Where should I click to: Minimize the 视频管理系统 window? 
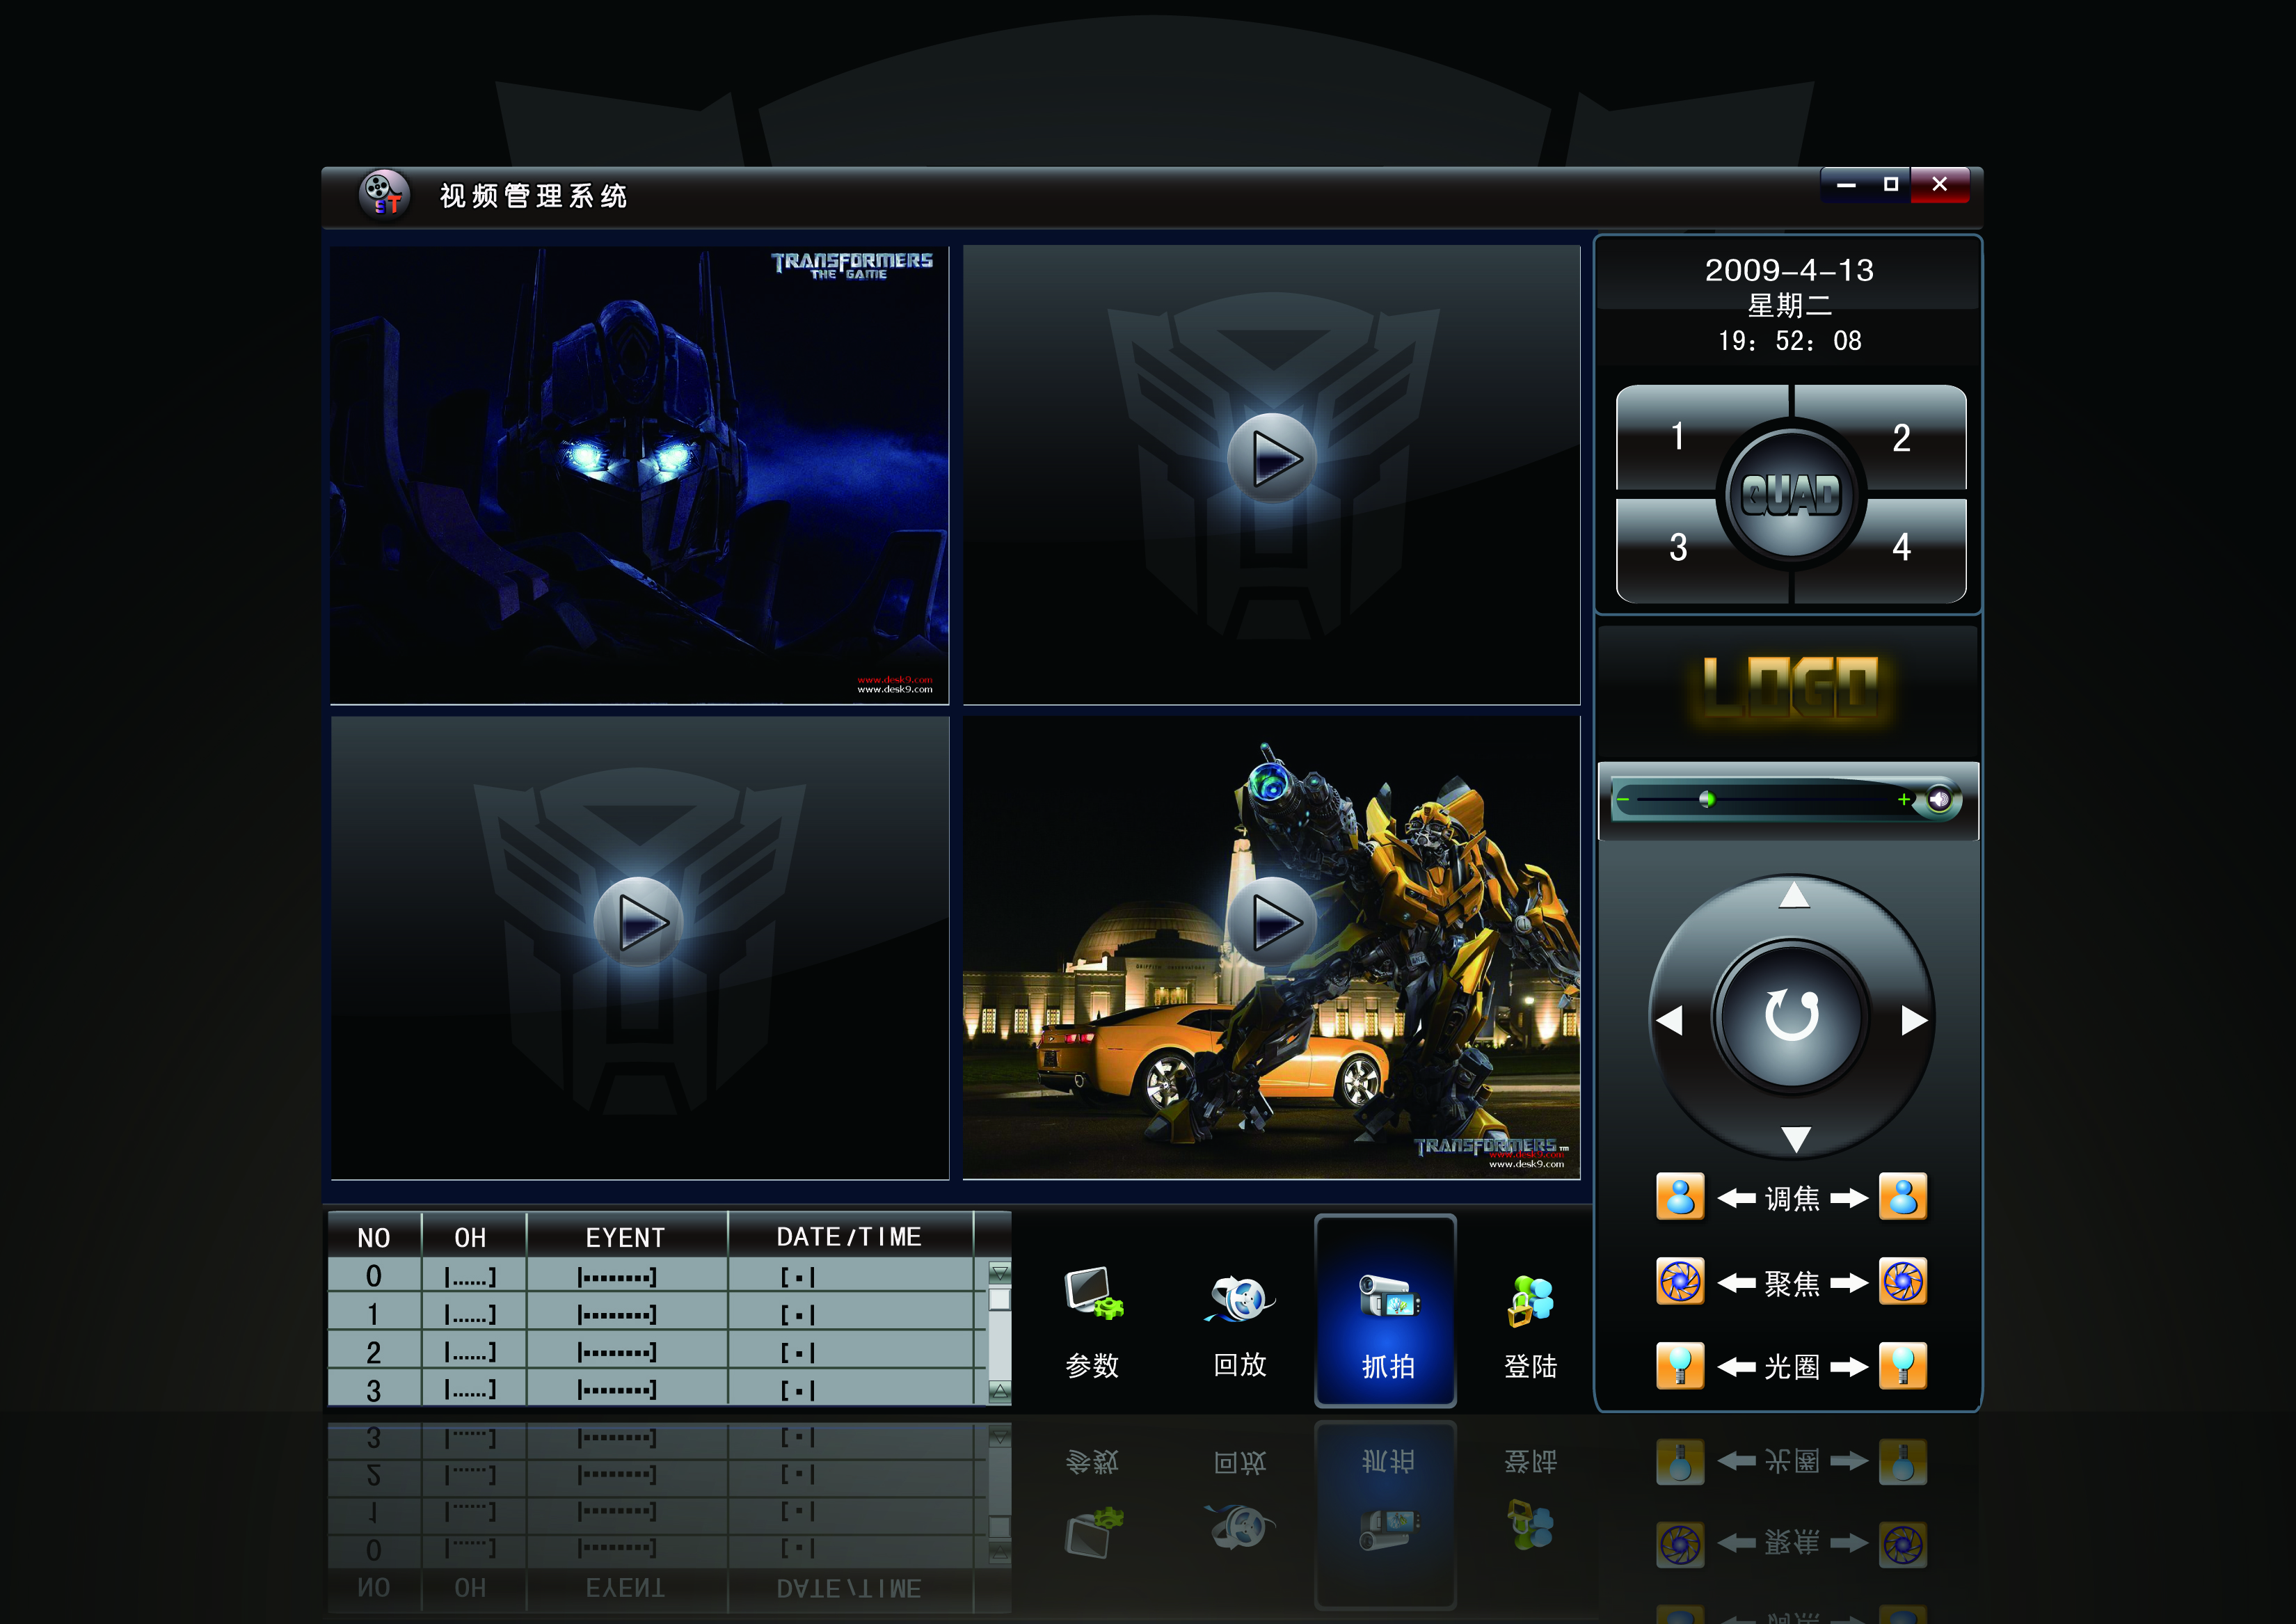coord(1846,185)
